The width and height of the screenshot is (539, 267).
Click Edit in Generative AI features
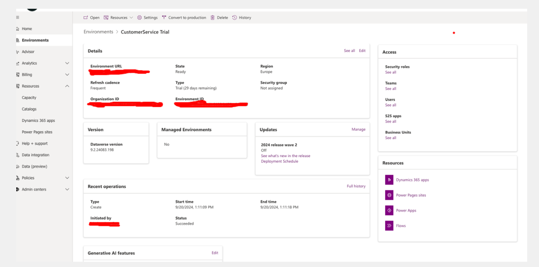click(215, 253)
